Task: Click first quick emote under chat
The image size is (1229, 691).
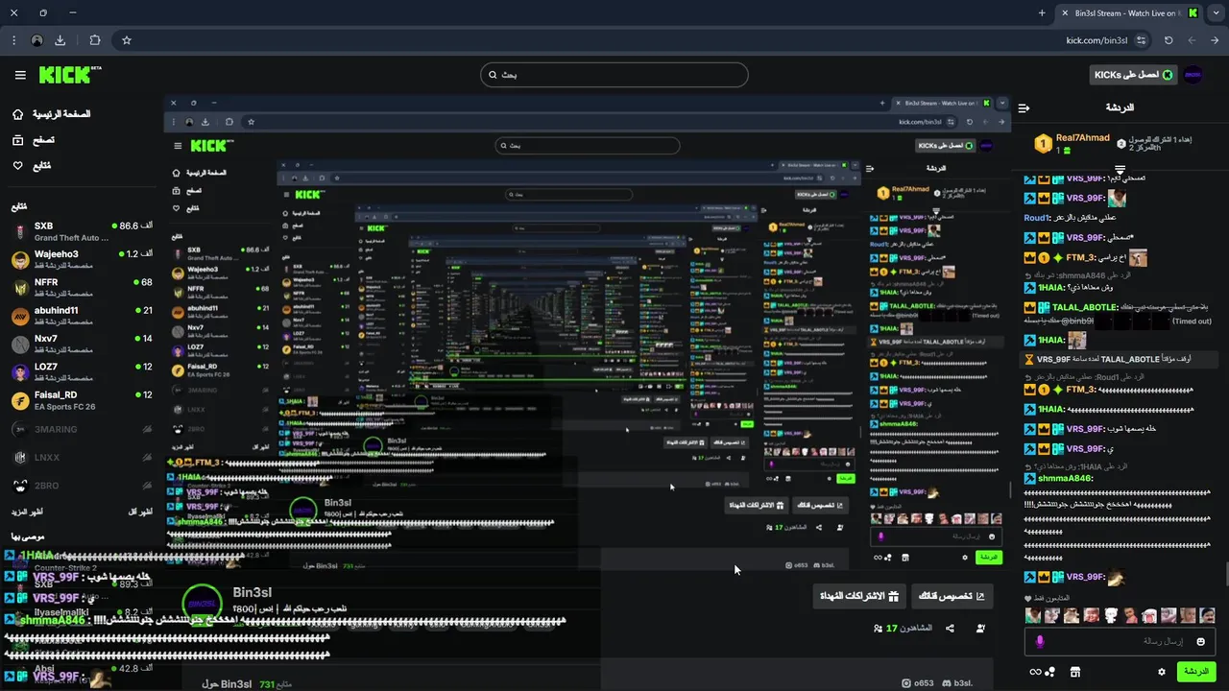Action: [x=1033, y=615]
